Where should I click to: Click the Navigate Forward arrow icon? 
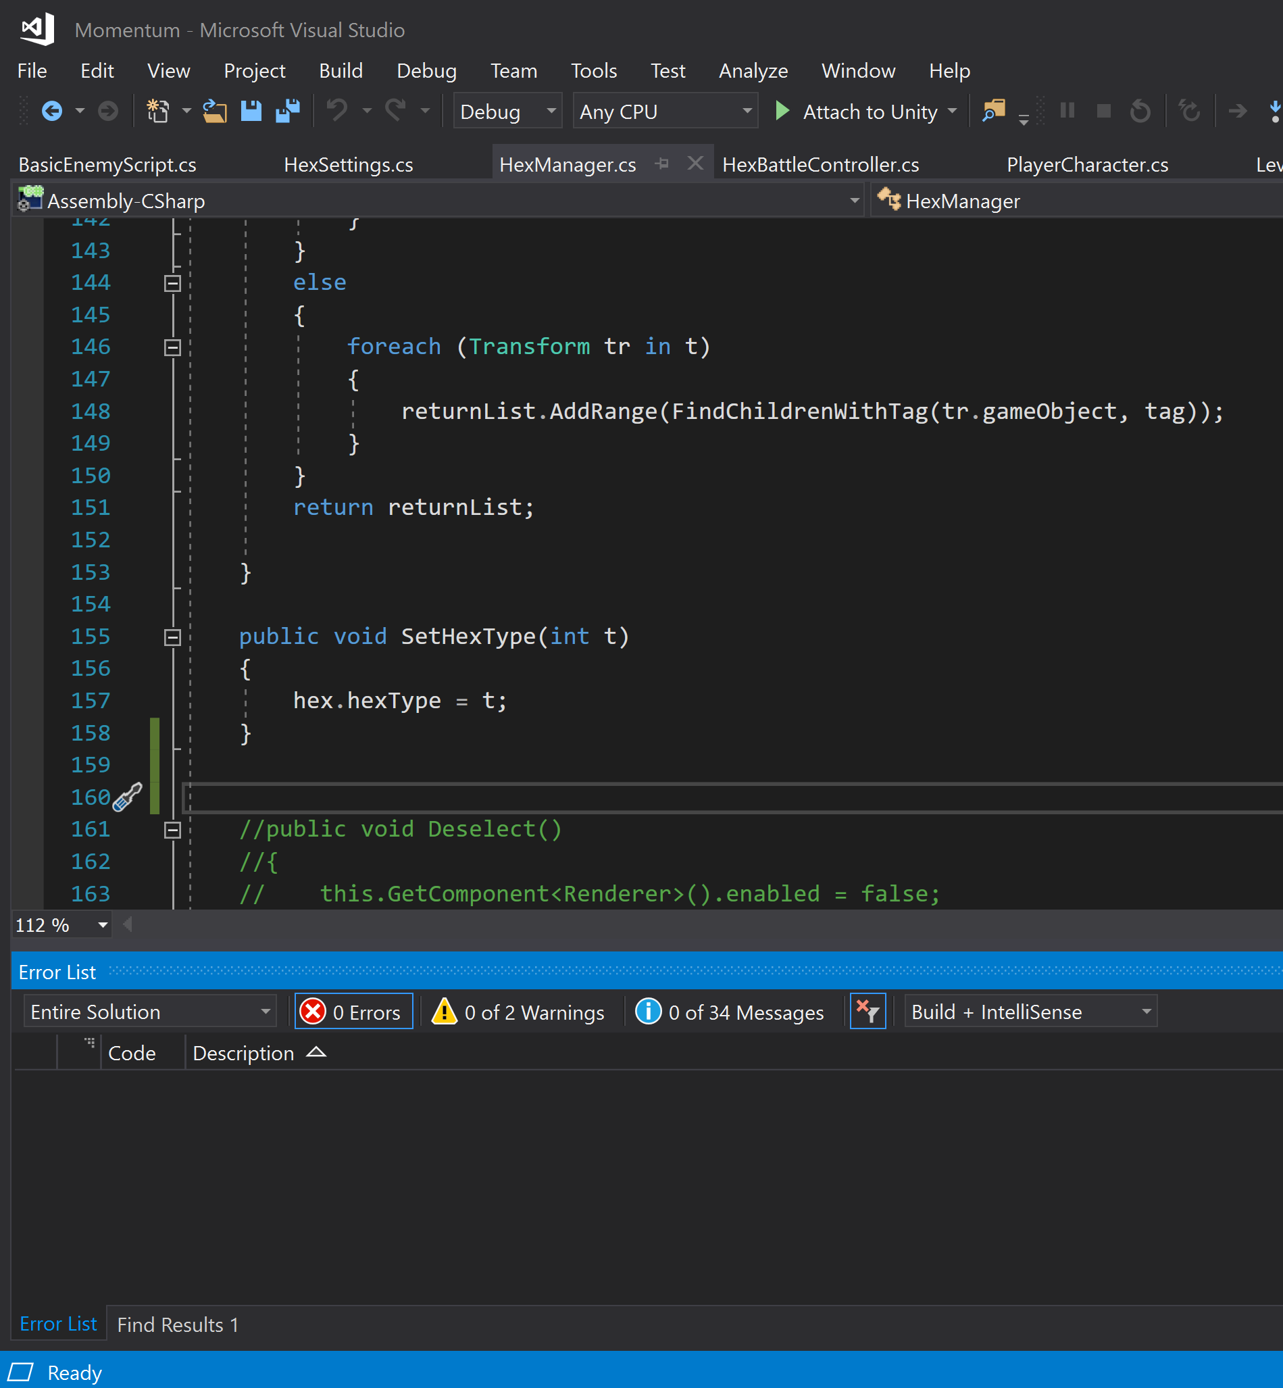pyautogui.click(x=107, y=111)
